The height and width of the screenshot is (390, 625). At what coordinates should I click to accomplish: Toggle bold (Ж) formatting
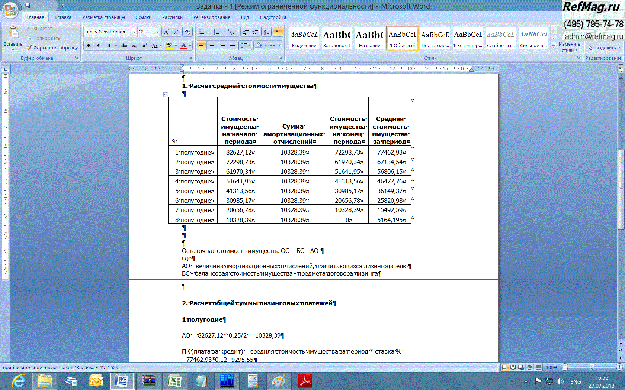point(89,46)
